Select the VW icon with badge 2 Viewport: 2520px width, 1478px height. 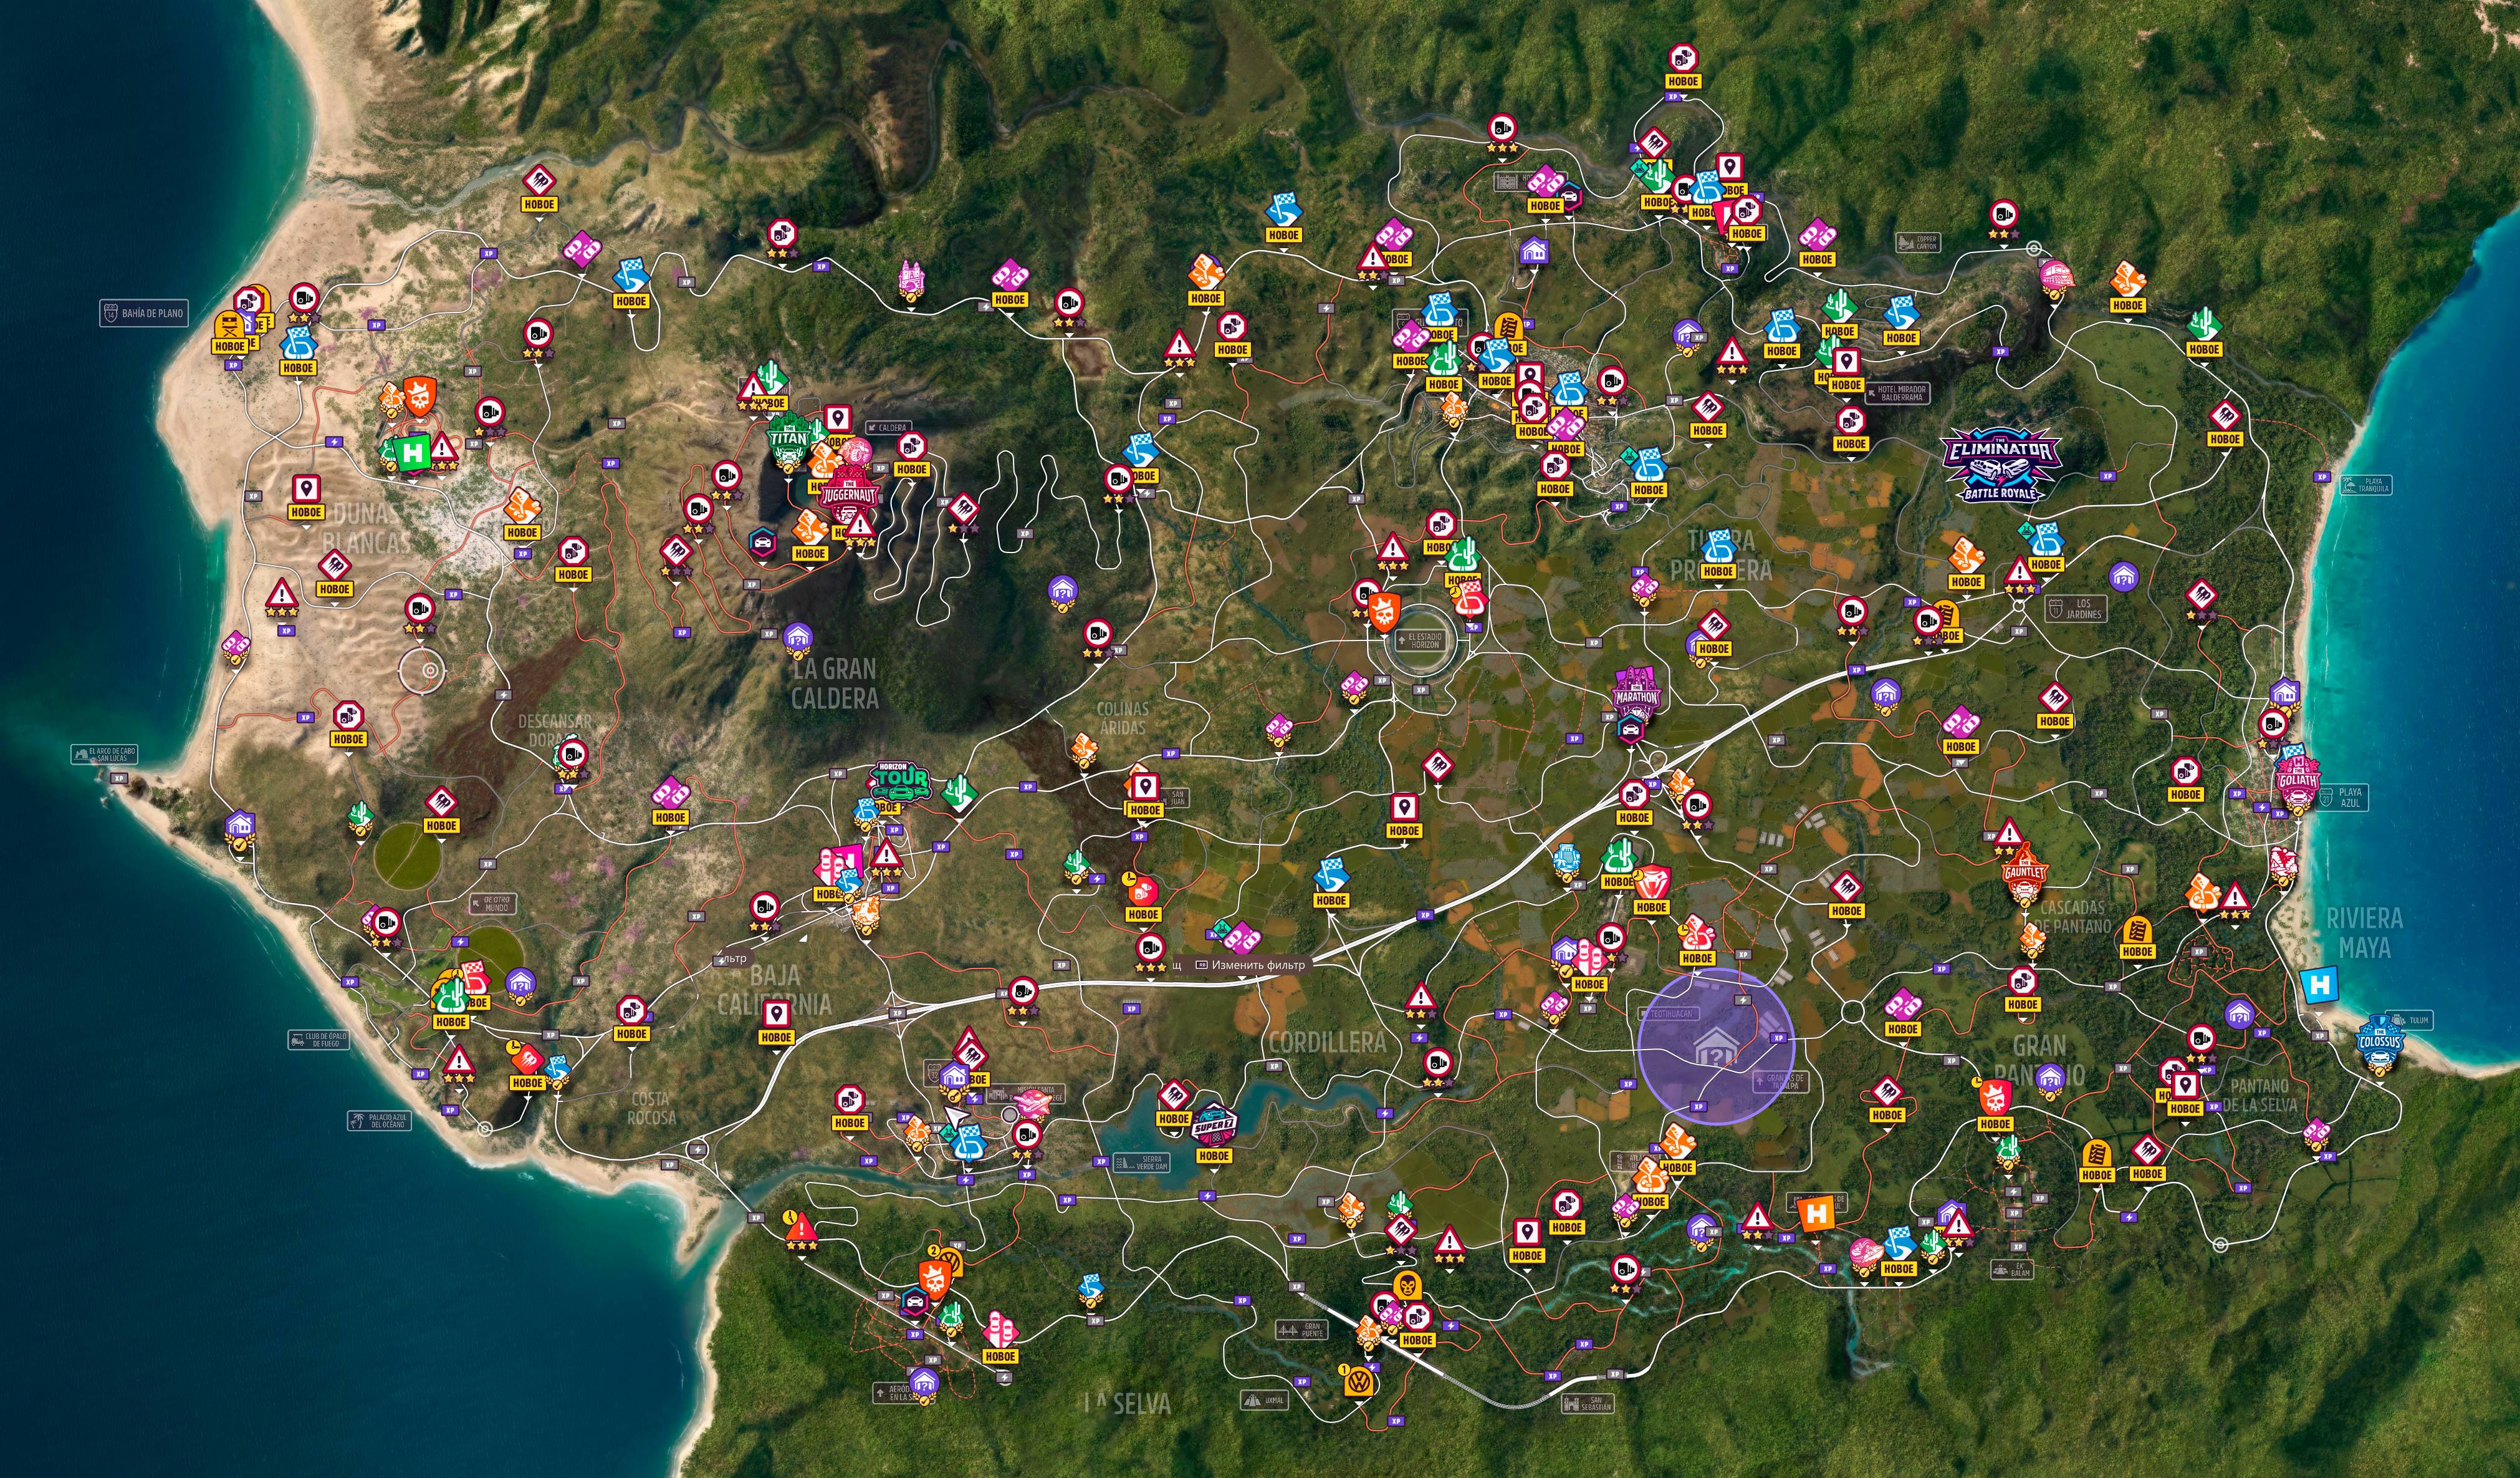949,1261
